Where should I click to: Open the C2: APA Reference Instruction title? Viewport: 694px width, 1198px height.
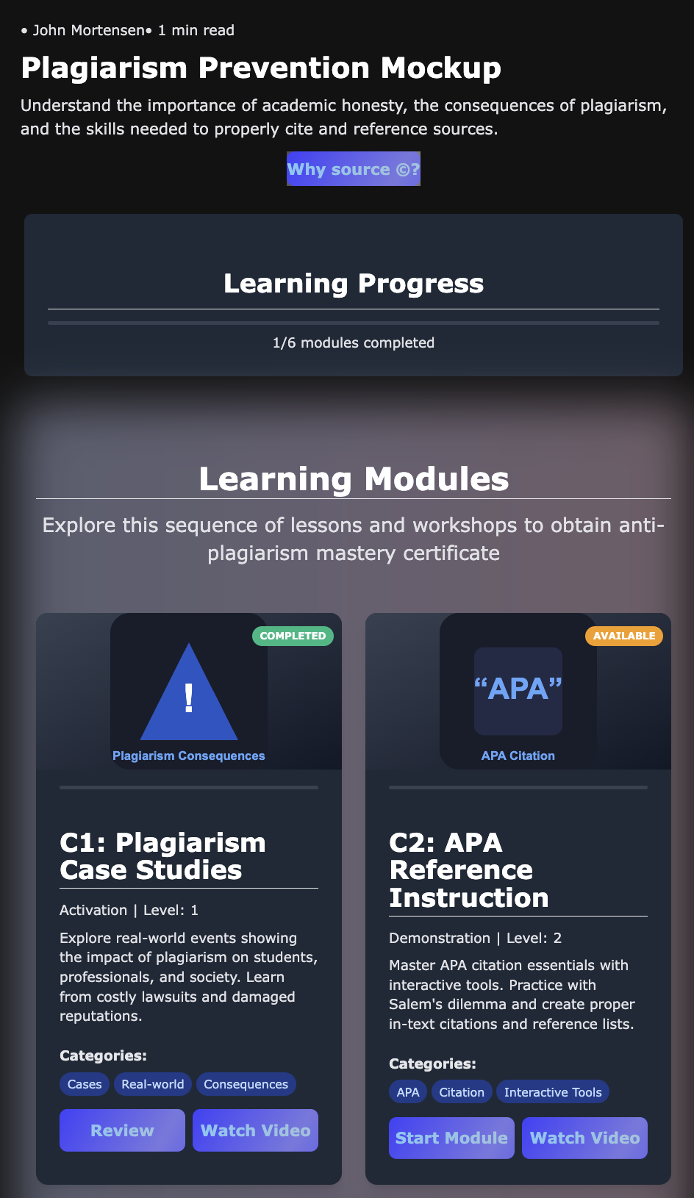(x=468, y=870)
